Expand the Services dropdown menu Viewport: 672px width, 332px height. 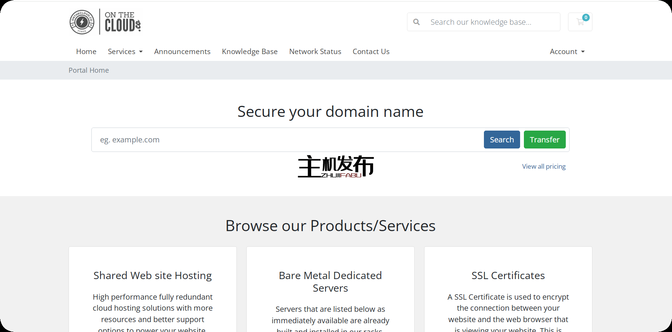(x=125, y=51)
